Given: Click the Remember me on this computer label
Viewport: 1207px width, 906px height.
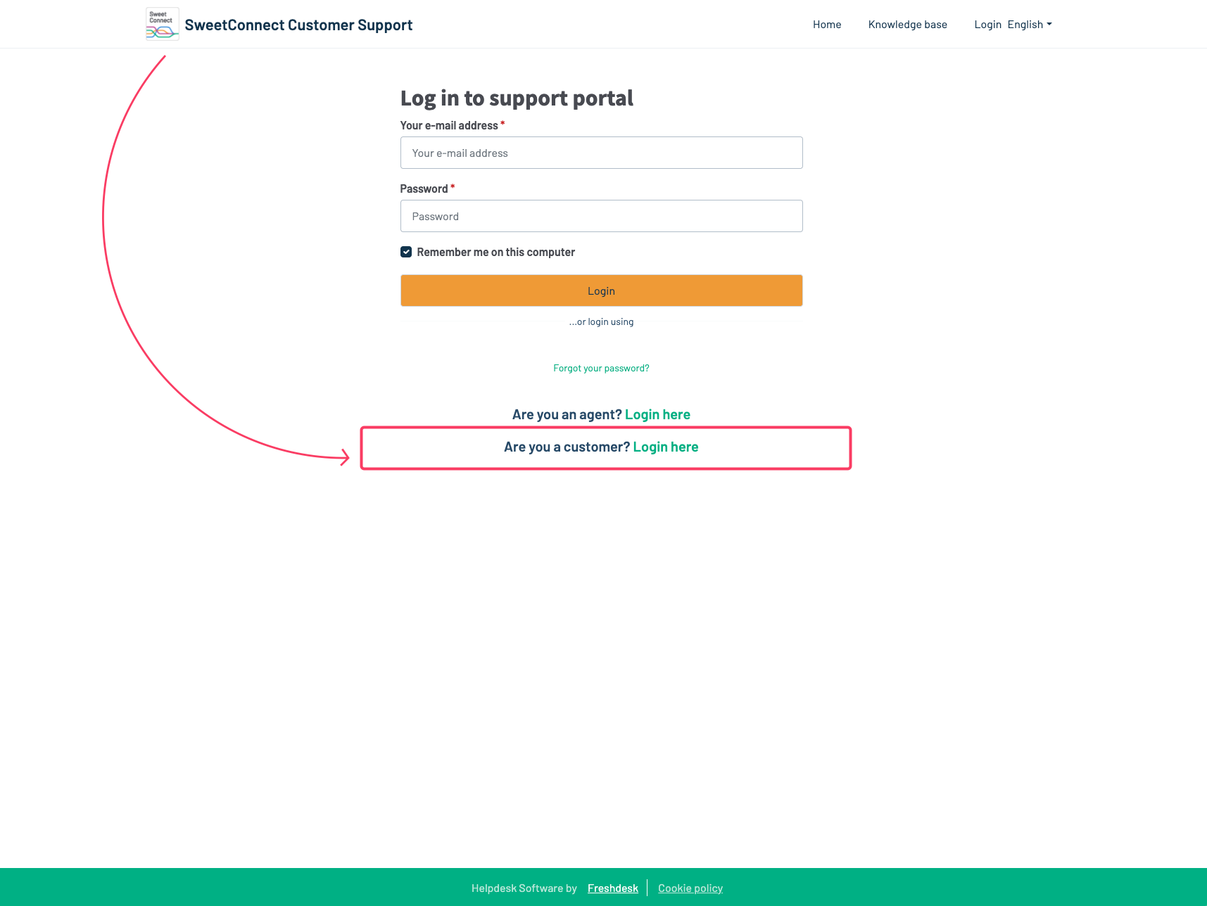Looking at the screenshot, I should pyautogui.click(x=495, y=252).
